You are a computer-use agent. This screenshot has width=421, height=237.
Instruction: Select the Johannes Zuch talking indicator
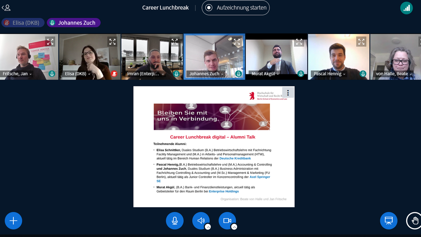coord(74,23)
